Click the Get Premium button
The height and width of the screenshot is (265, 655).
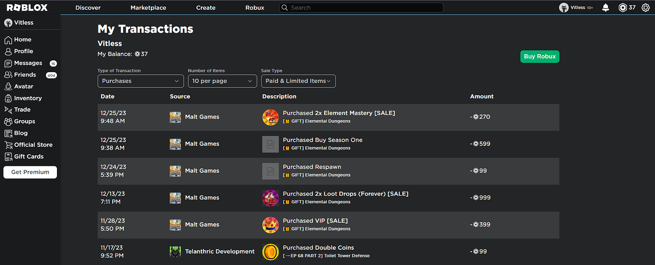[30, 172]
